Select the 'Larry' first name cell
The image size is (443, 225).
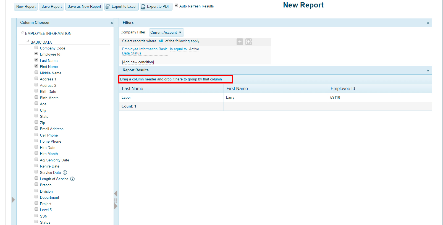coord(276,98)
